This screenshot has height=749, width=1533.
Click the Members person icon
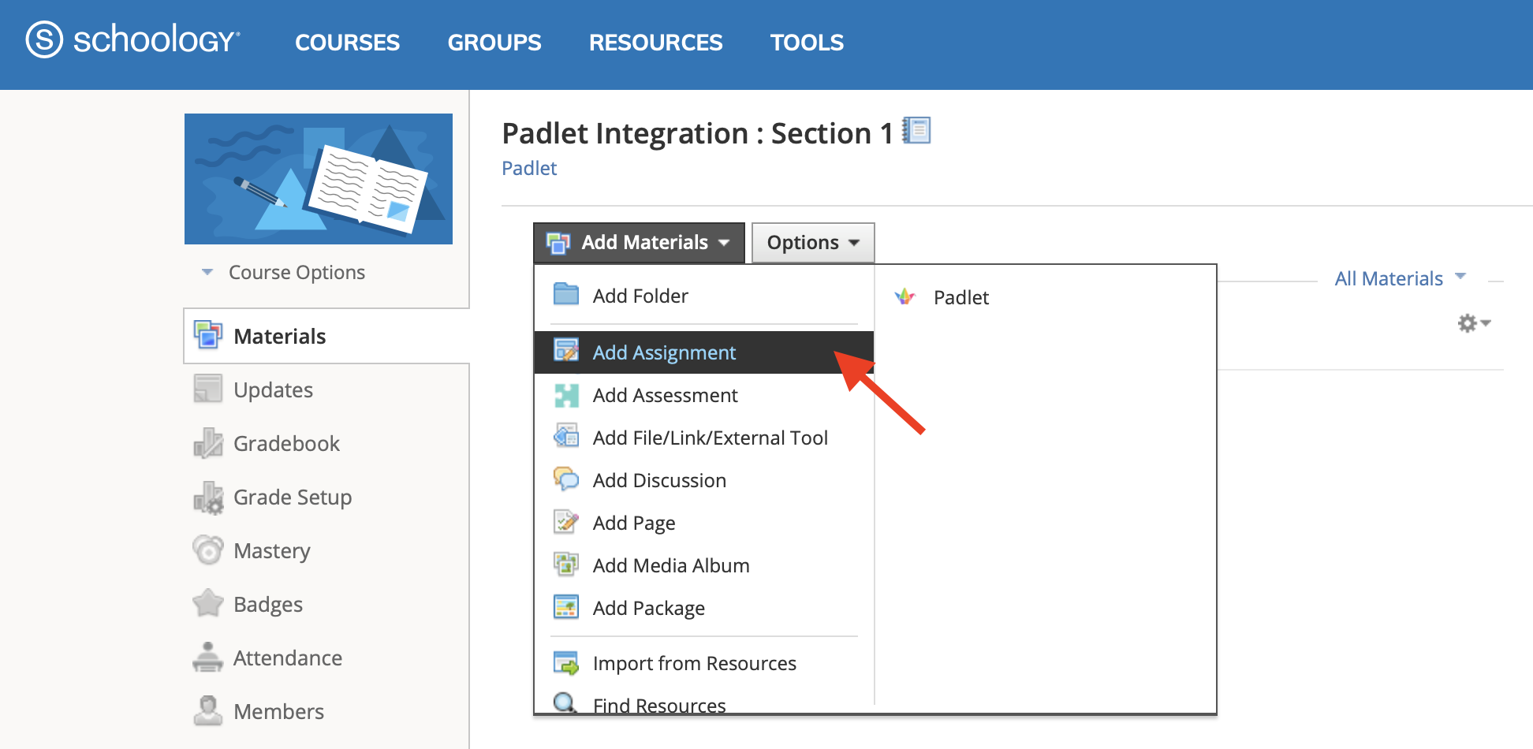coord(208,710)
